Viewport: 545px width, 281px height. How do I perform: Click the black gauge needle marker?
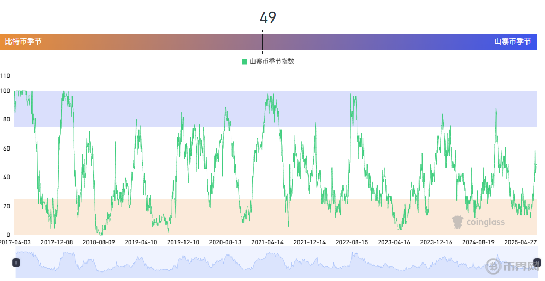[263, 41]
